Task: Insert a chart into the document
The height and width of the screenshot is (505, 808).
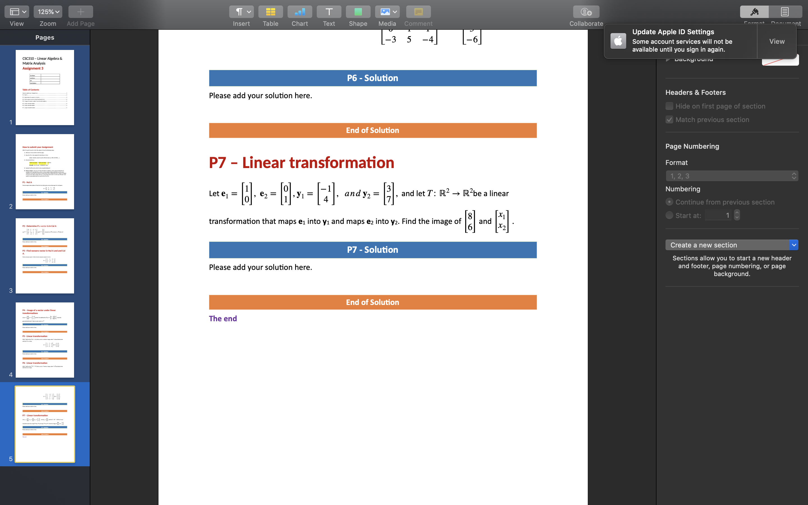Action: click(x=300, y=11)
